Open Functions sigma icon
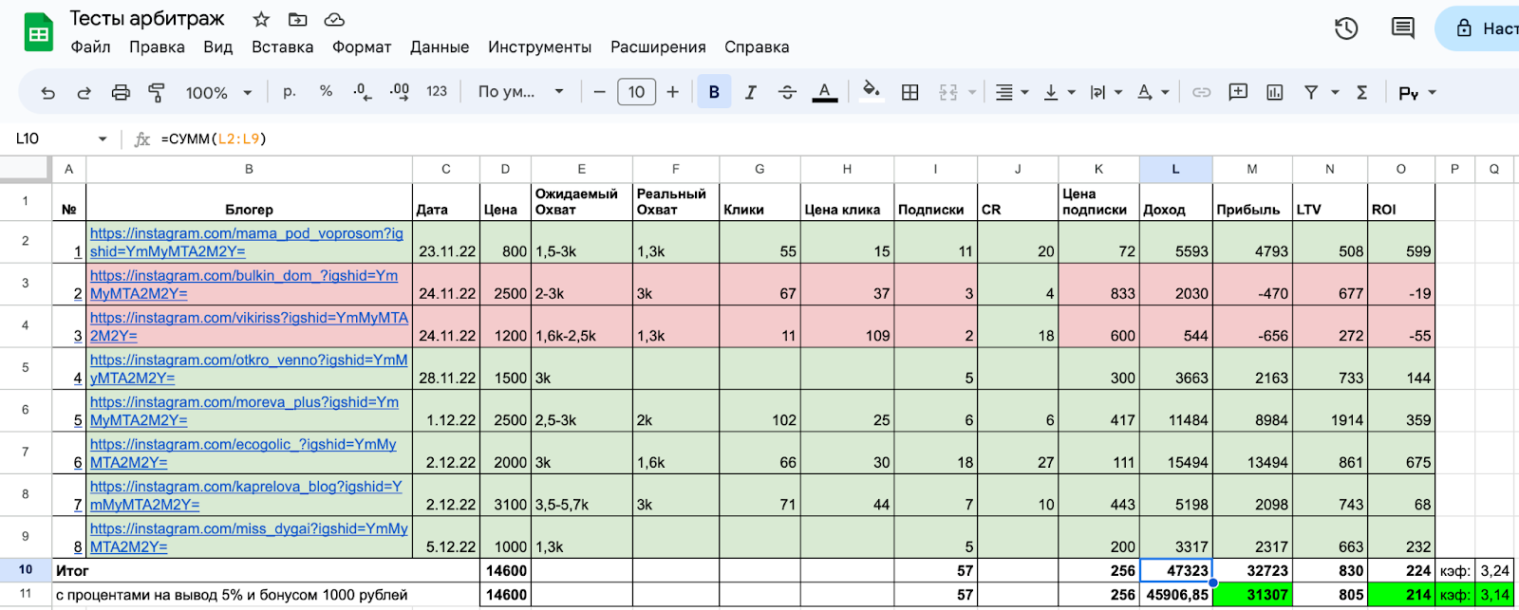 tap(1361, 92)
